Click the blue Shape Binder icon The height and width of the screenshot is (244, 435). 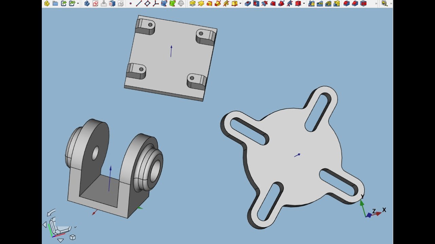pyautogui.click(x=164, y=3)
